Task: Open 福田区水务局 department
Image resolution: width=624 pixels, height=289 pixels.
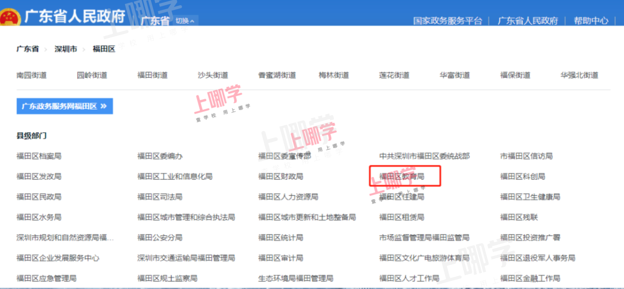Action: [39, 217]
